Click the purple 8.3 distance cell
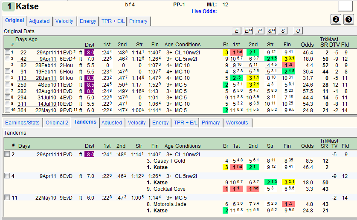The height and width of the screenshot is (220, 357). coord(89,78)
